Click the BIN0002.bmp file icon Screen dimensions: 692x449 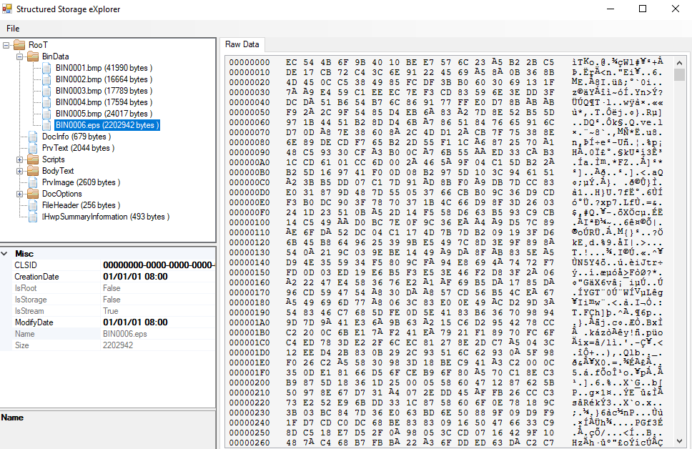coord(46,79)
